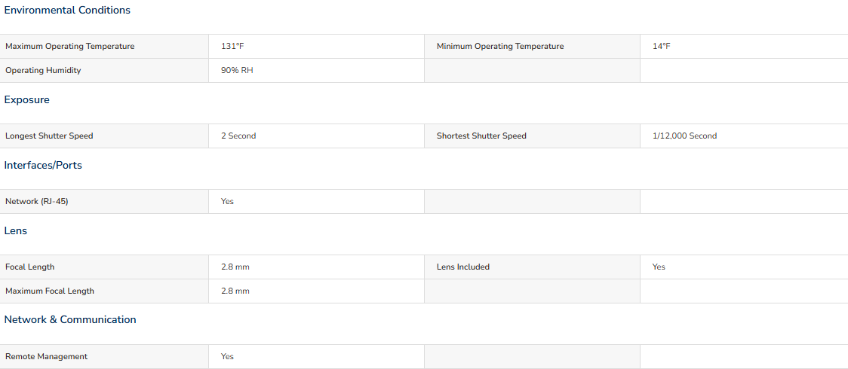Click the Longest Shutter Speed label
This screenshot has width=848, height=369.
pos(49,136)
